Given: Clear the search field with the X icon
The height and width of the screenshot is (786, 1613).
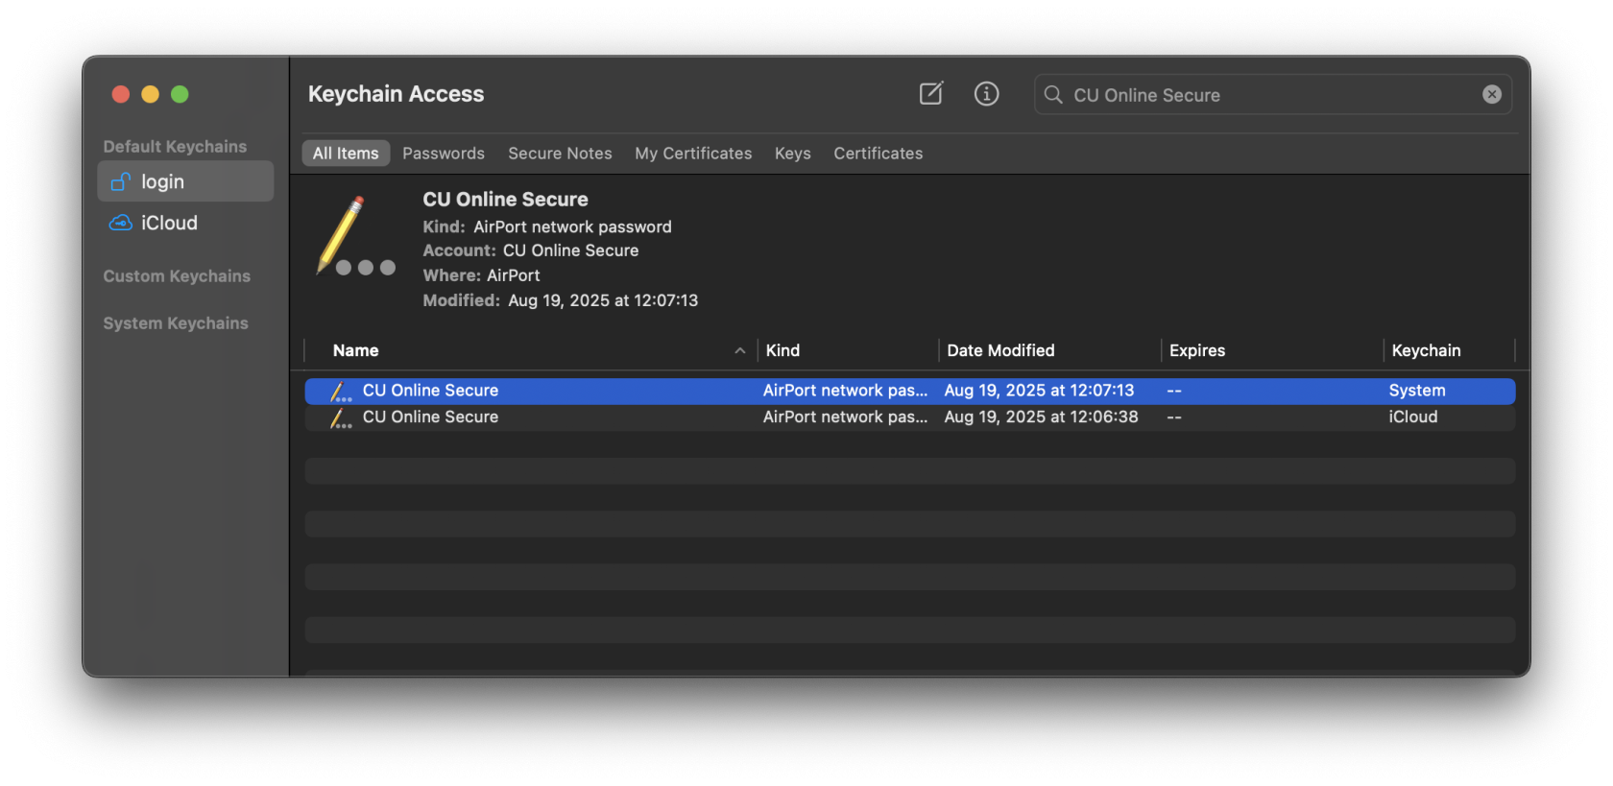Looking at the screenshot, I should pyautogui.click(x=1491, y=94).
